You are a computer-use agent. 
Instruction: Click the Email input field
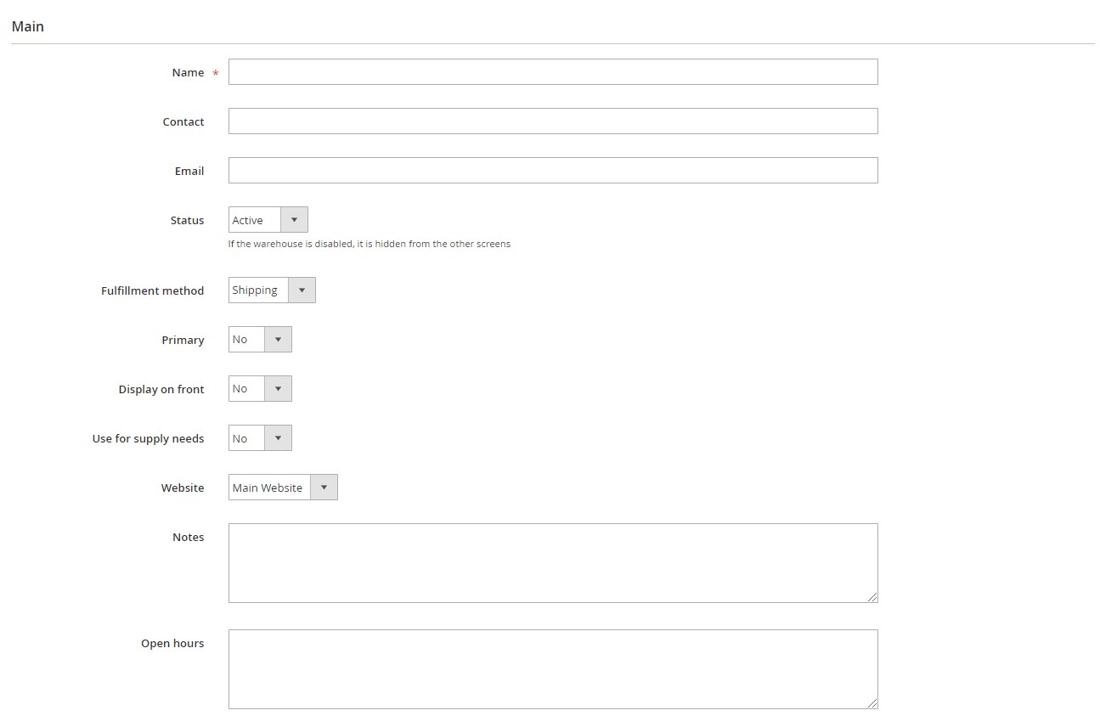click(552, 171)
